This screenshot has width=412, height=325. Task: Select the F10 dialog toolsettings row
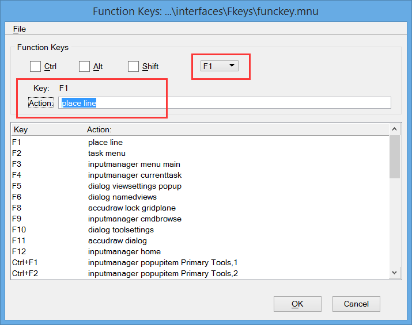(200, 230)
